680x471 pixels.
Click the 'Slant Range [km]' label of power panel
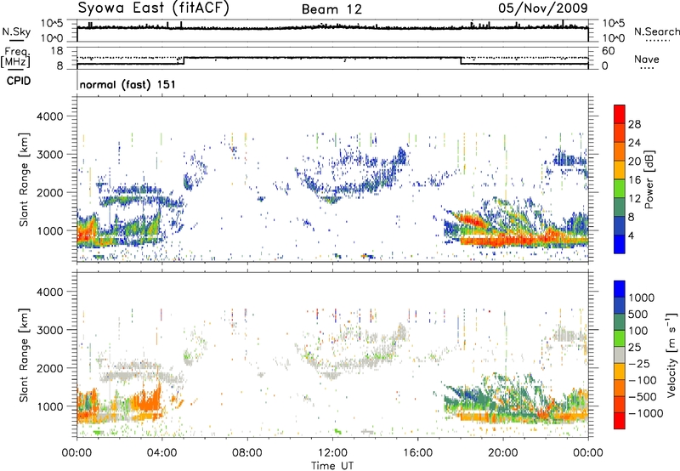(24, 179)
